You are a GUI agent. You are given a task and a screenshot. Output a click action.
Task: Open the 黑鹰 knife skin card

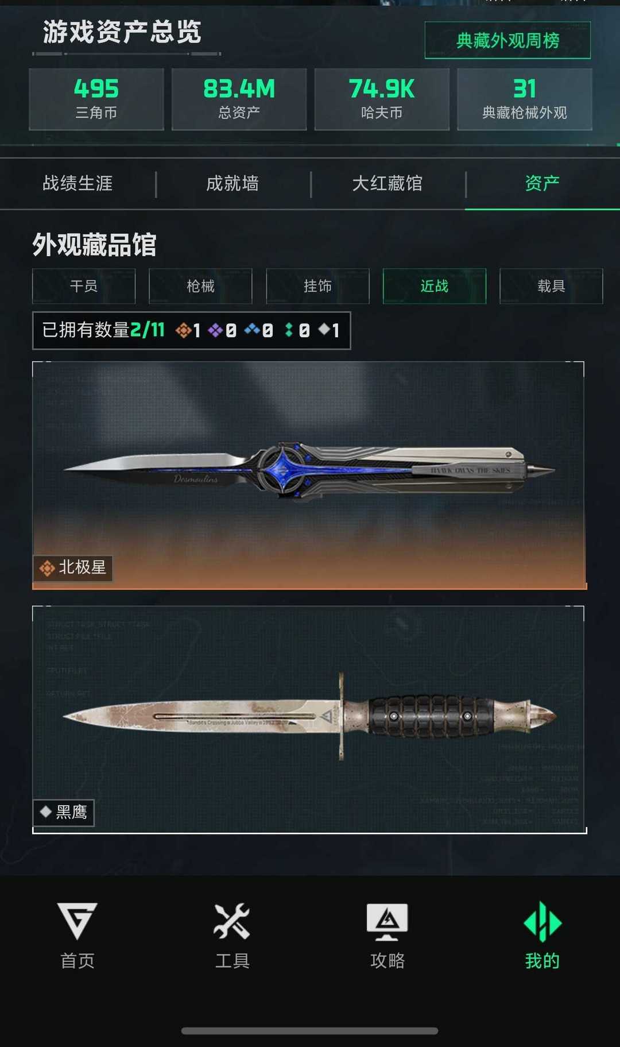309,720
